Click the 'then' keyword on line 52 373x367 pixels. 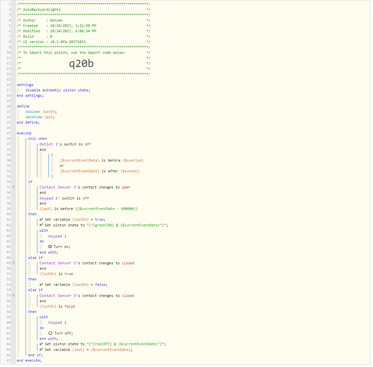click(32, 279)
